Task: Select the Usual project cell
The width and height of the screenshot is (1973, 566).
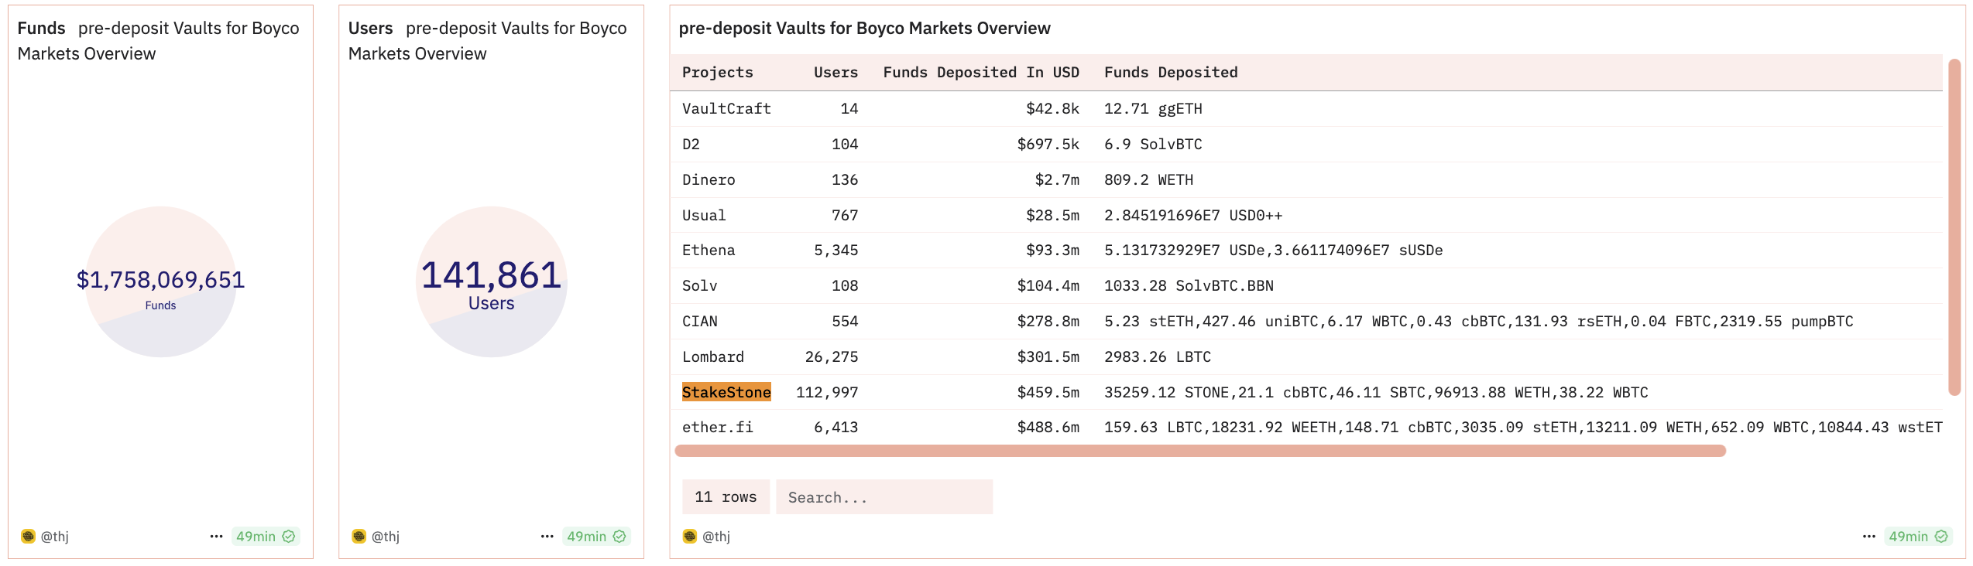Action: [x=704, y=215]
